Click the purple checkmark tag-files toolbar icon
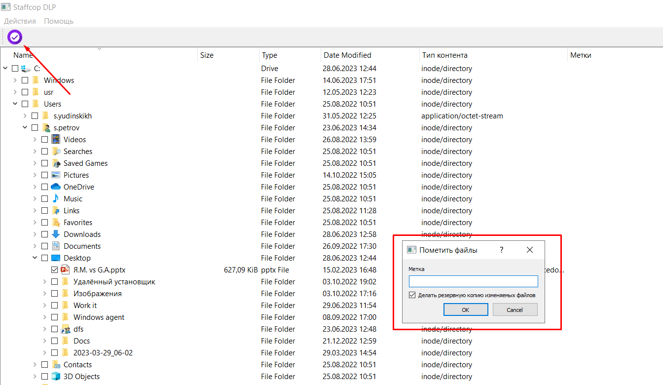This screenshot has width=663, height=385. (x=15, y=37)
